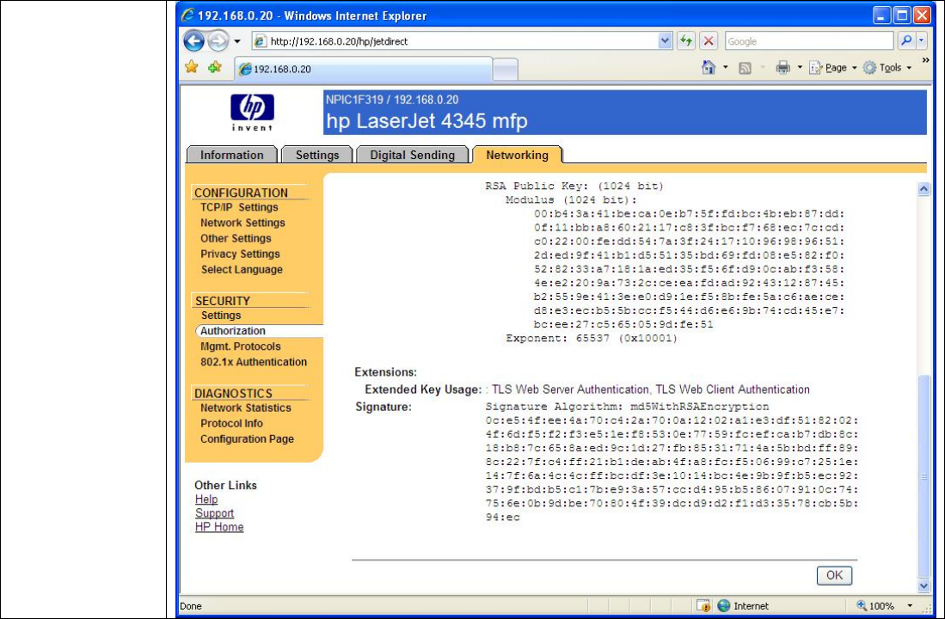Click 'RSA Public Key: (1024 bit)' text

point(574,187)
